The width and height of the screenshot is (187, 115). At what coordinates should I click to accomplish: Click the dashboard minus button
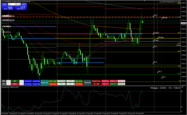[4, 84]
